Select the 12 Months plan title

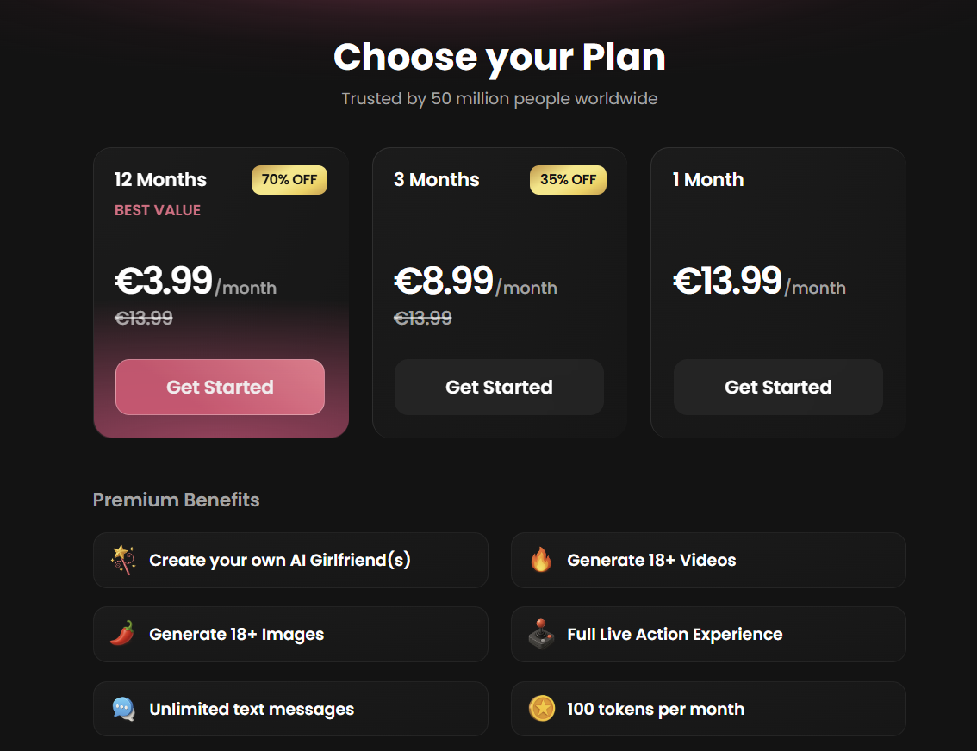tap(161, 180)
